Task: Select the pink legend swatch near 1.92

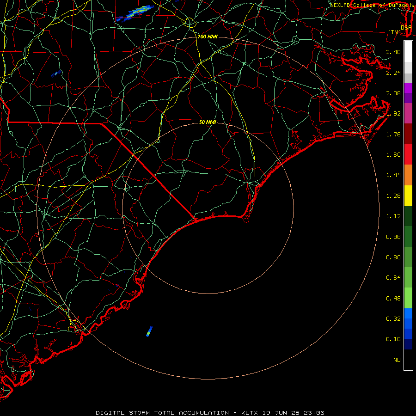Action: coord(408,114)
